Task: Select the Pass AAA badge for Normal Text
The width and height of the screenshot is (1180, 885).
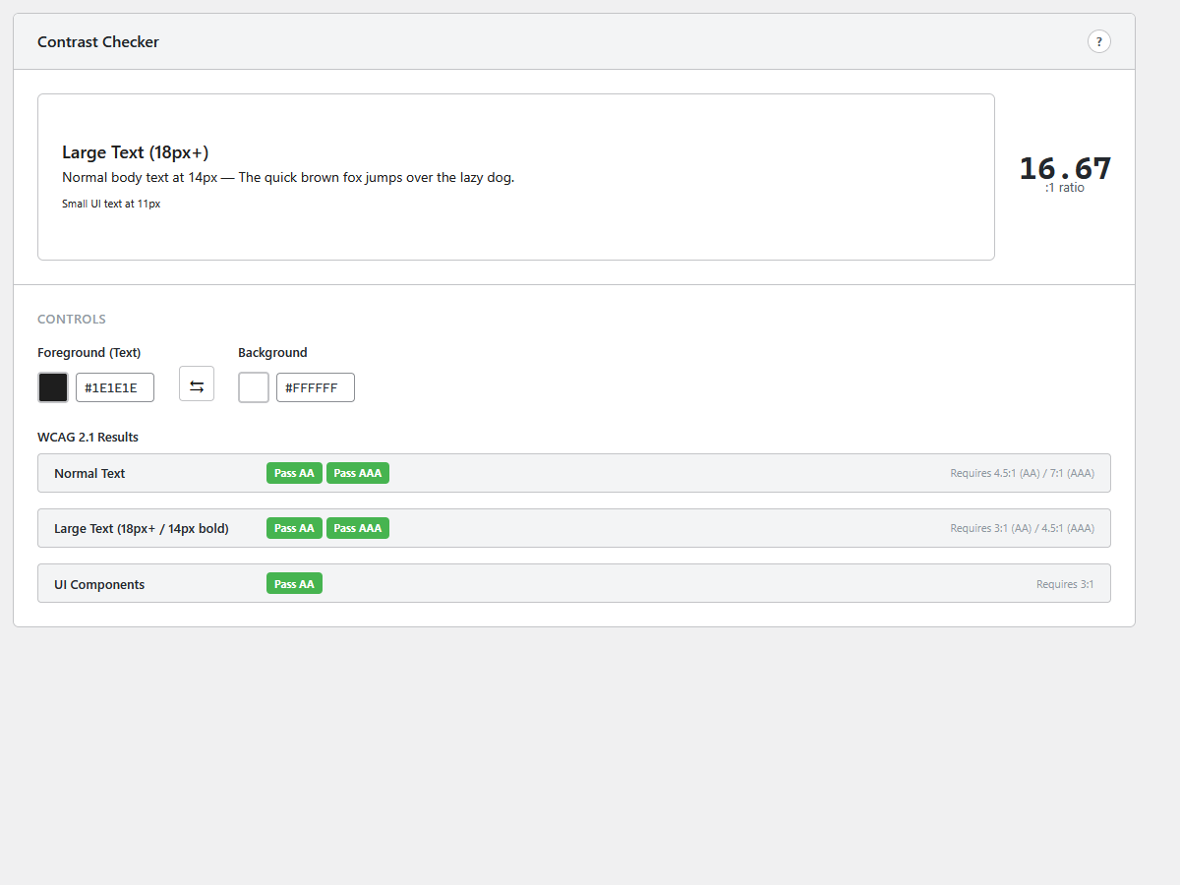Action: pos(358,473)
